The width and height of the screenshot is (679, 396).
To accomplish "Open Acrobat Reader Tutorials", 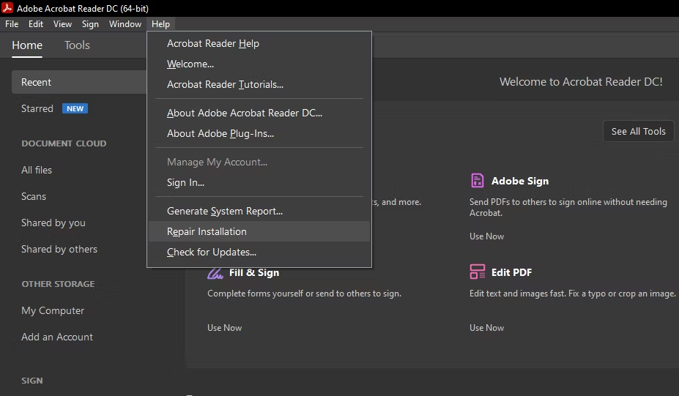I will 225,84.
